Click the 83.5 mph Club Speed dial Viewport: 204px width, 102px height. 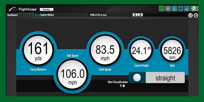click(x=105, y=50)
